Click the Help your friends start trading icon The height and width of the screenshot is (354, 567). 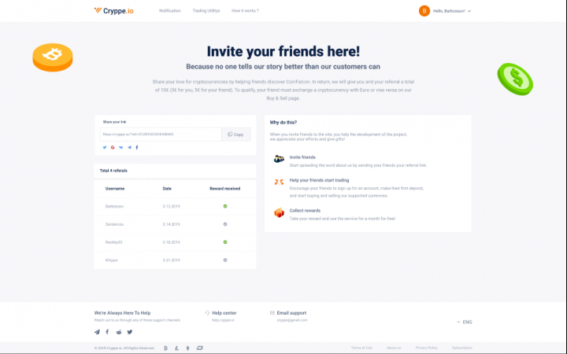coord(279,182)
